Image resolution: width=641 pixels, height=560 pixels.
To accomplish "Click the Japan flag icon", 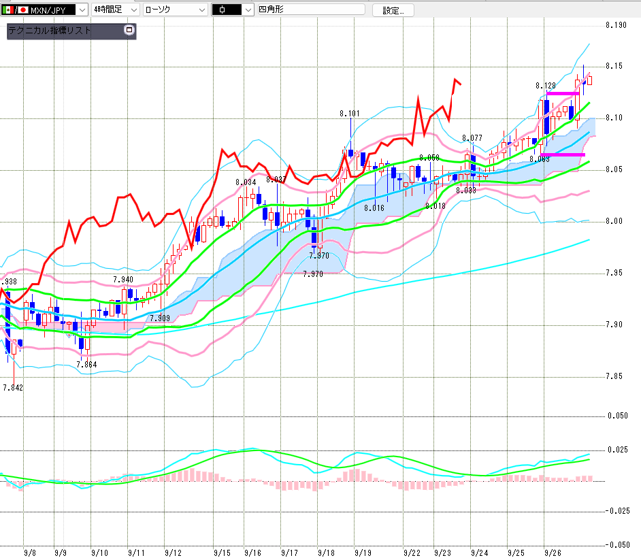I will [x=22, y=10].
